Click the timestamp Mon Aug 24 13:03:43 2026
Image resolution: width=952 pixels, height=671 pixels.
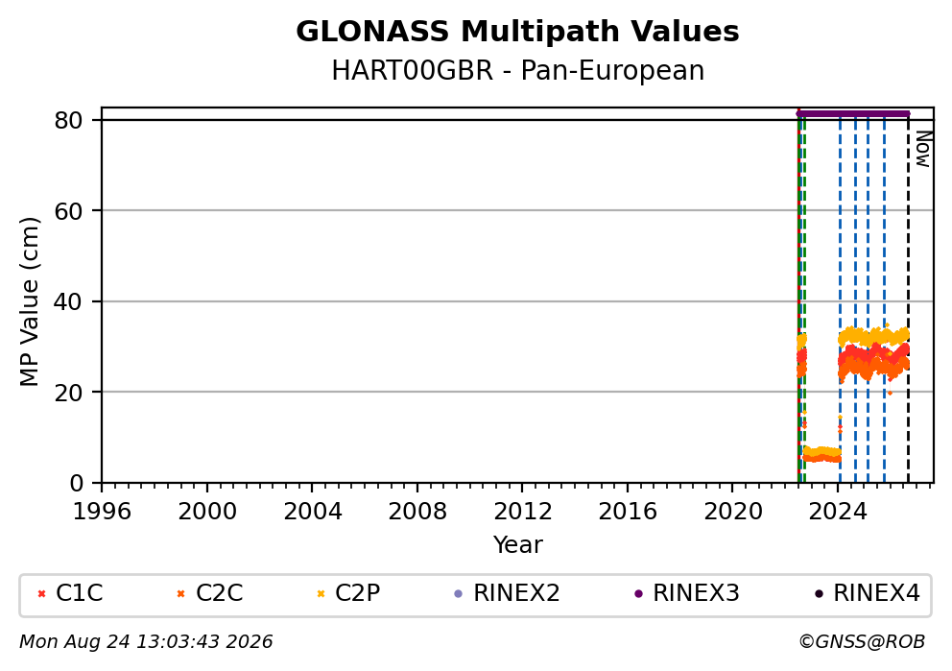click(x=146, y=642)
